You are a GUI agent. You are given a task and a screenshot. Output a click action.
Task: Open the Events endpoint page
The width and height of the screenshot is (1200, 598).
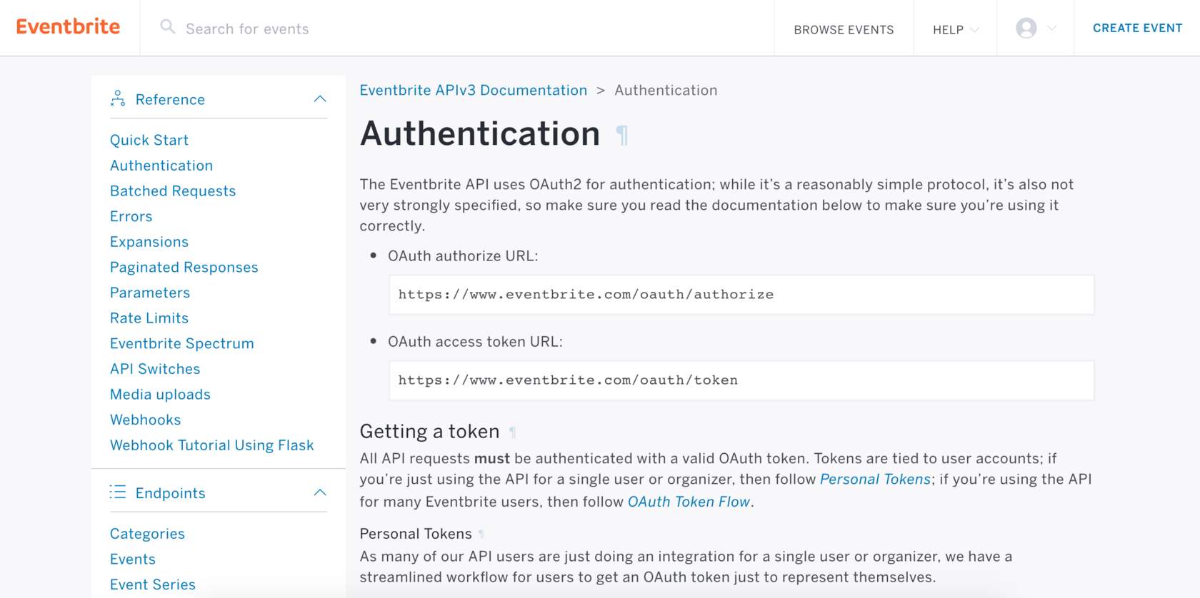point(133,559)
